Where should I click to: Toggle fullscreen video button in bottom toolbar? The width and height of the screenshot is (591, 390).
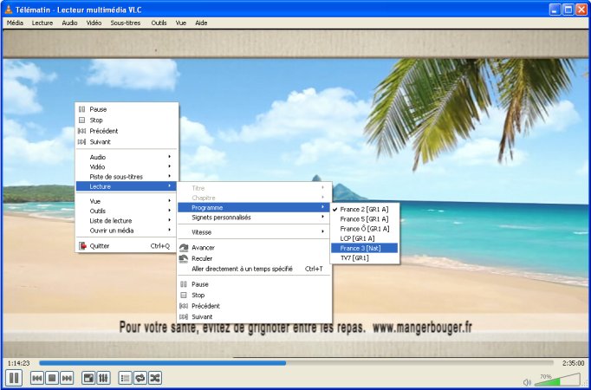click(88, 378)
